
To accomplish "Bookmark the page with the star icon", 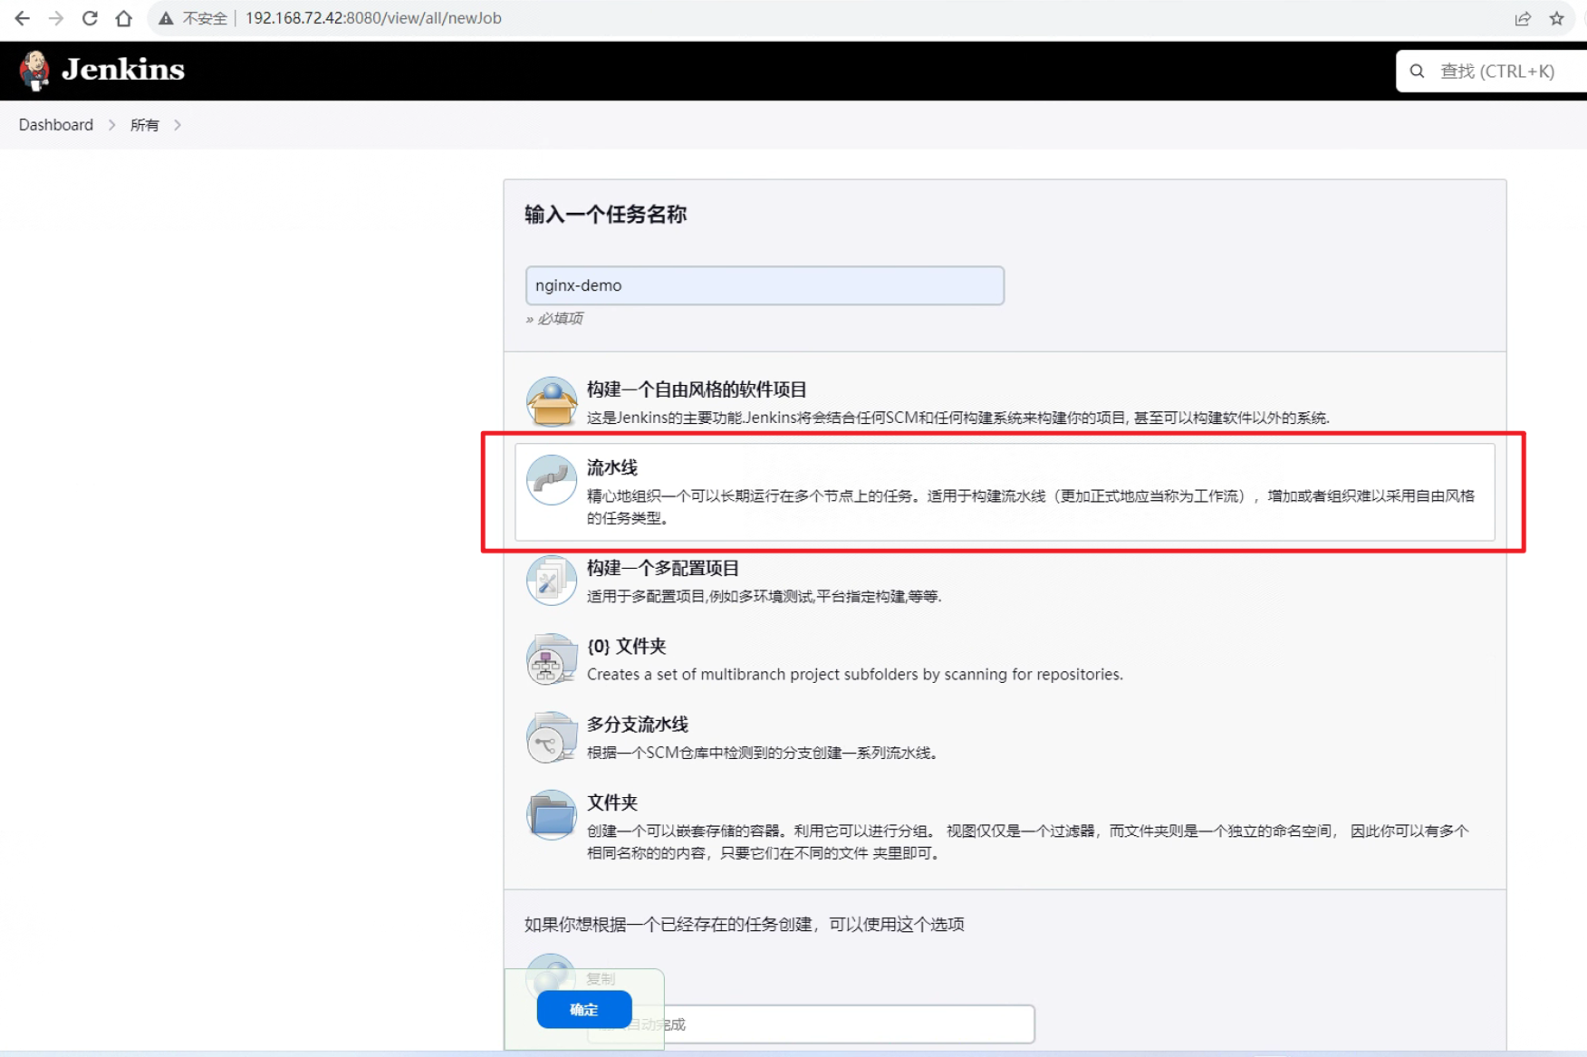I will point(1556,18).
